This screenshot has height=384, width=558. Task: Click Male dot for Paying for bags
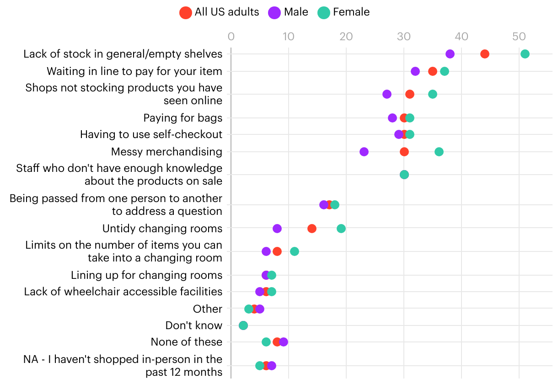point(392,118)
